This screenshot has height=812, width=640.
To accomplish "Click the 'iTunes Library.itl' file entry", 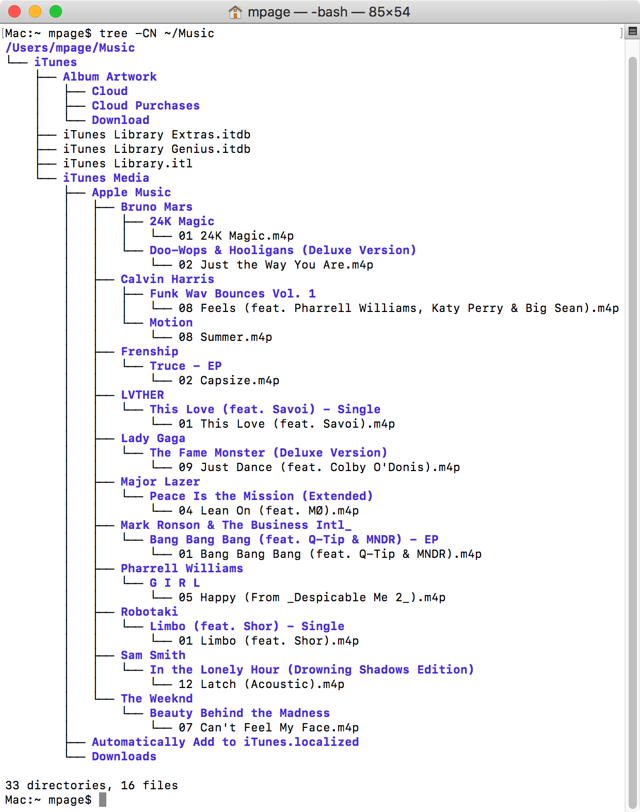I will point(127,163).
